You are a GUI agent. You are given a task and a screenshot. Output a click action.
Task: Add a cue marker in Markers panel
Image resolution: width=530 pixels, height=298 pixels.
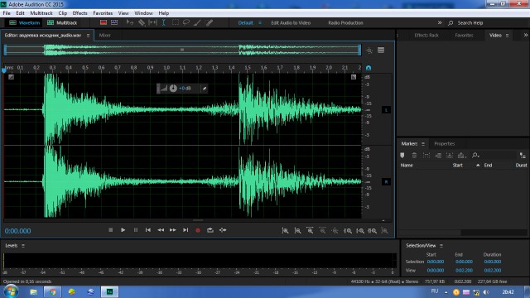coord(402,156)
